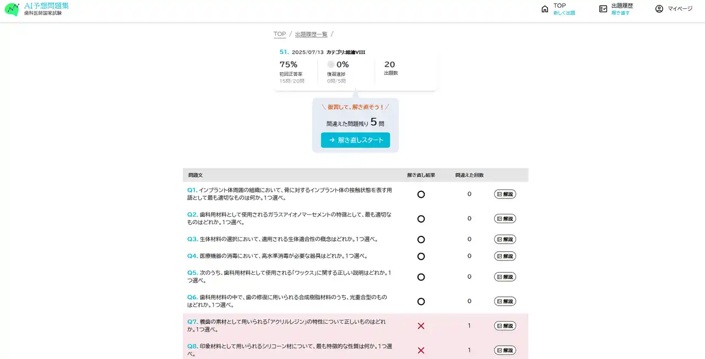Open 解説 for question Q4
Image resolution: width=705 pixels, height=359 pixels.
505,256
